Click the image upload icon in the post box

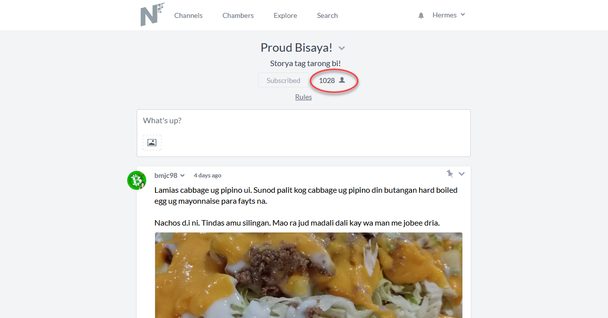pyautogui.click(x=152, y=143)
